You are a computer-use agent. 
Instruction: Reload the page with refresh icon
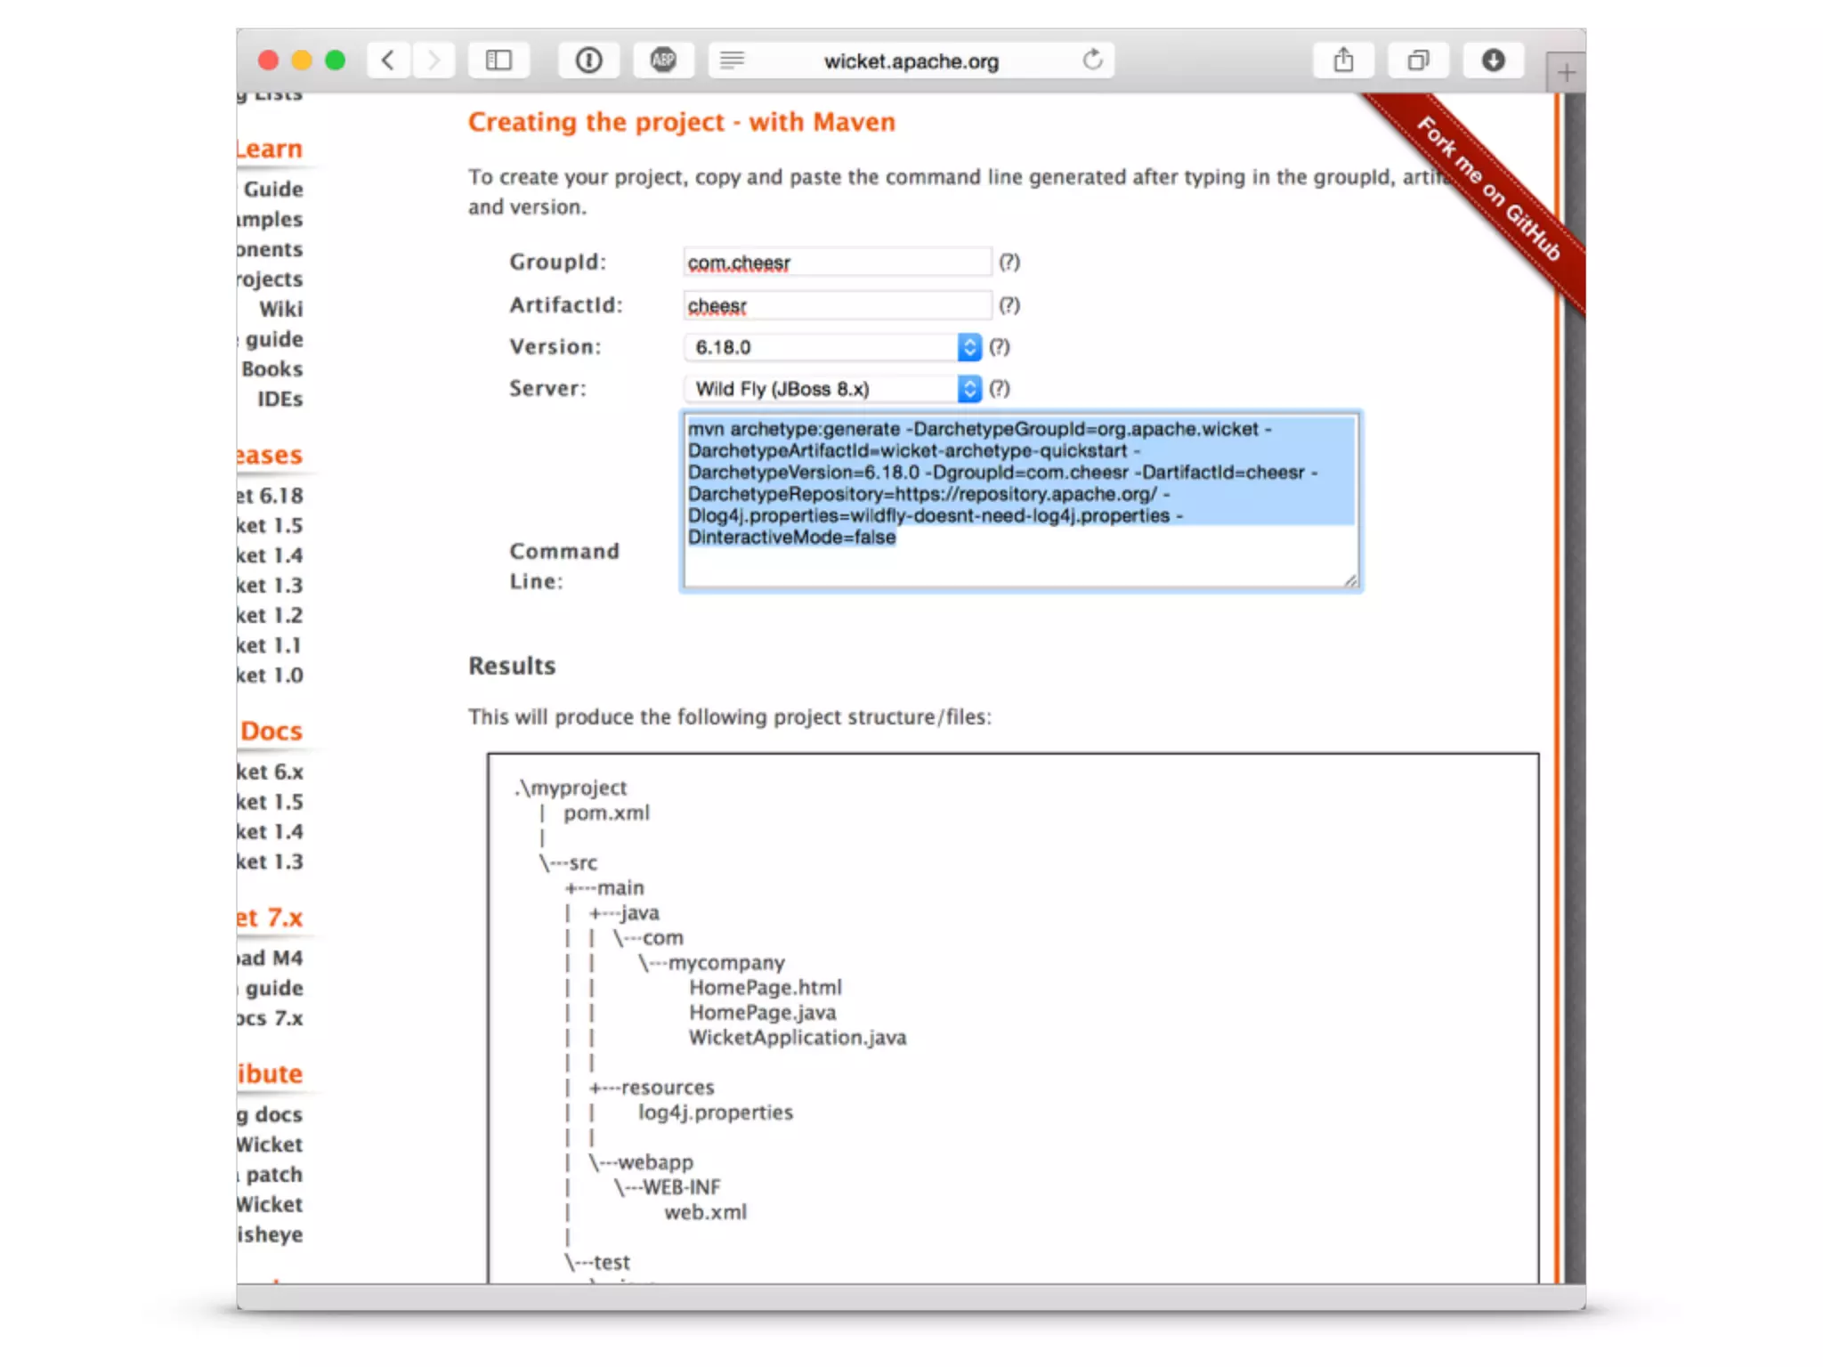[1092, 61]
